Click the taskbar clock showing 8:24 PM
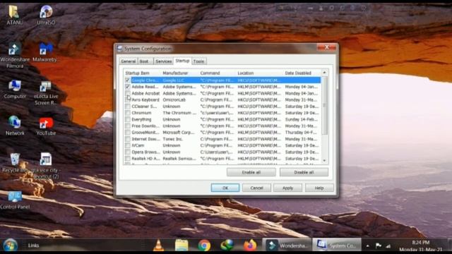452x254 pixels. (x=421, y=246)
